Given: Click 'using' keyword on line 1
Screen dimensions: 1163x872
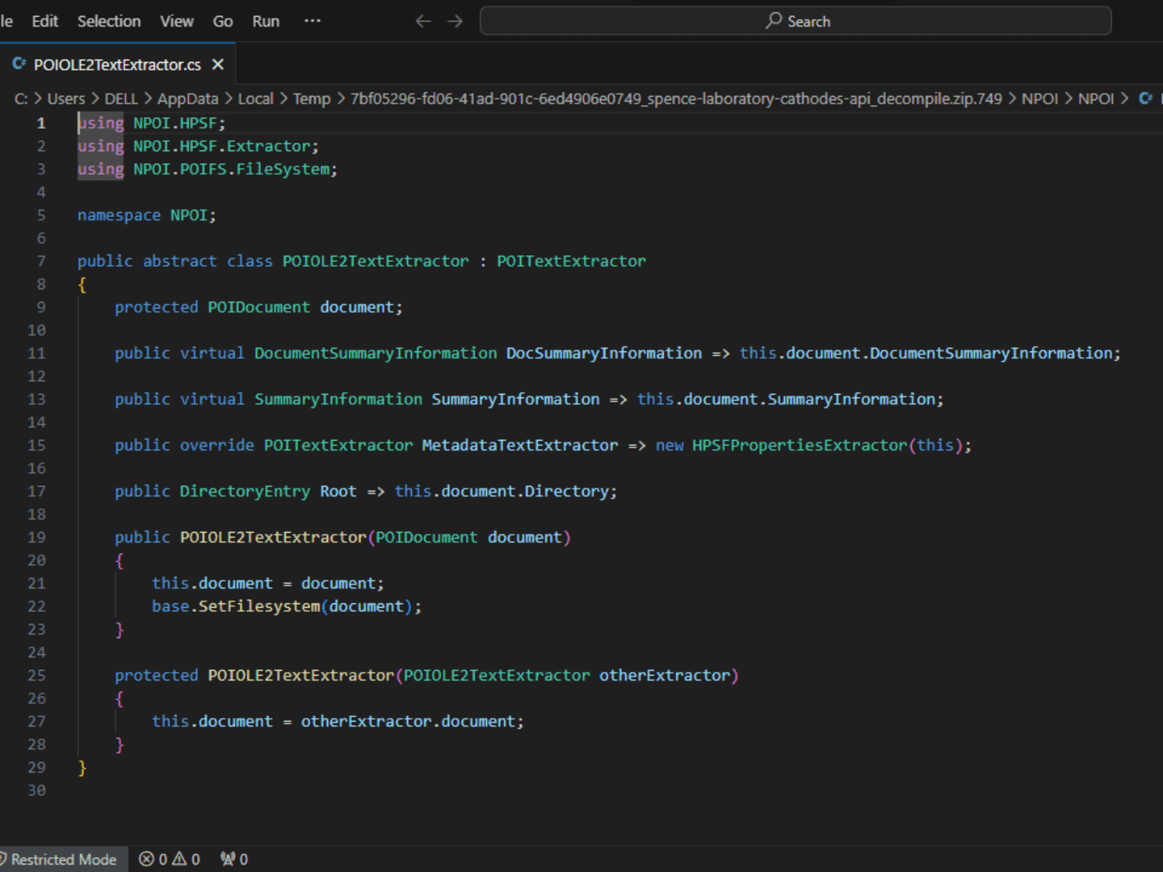Looking at the screenshot, I should (101, 123).
